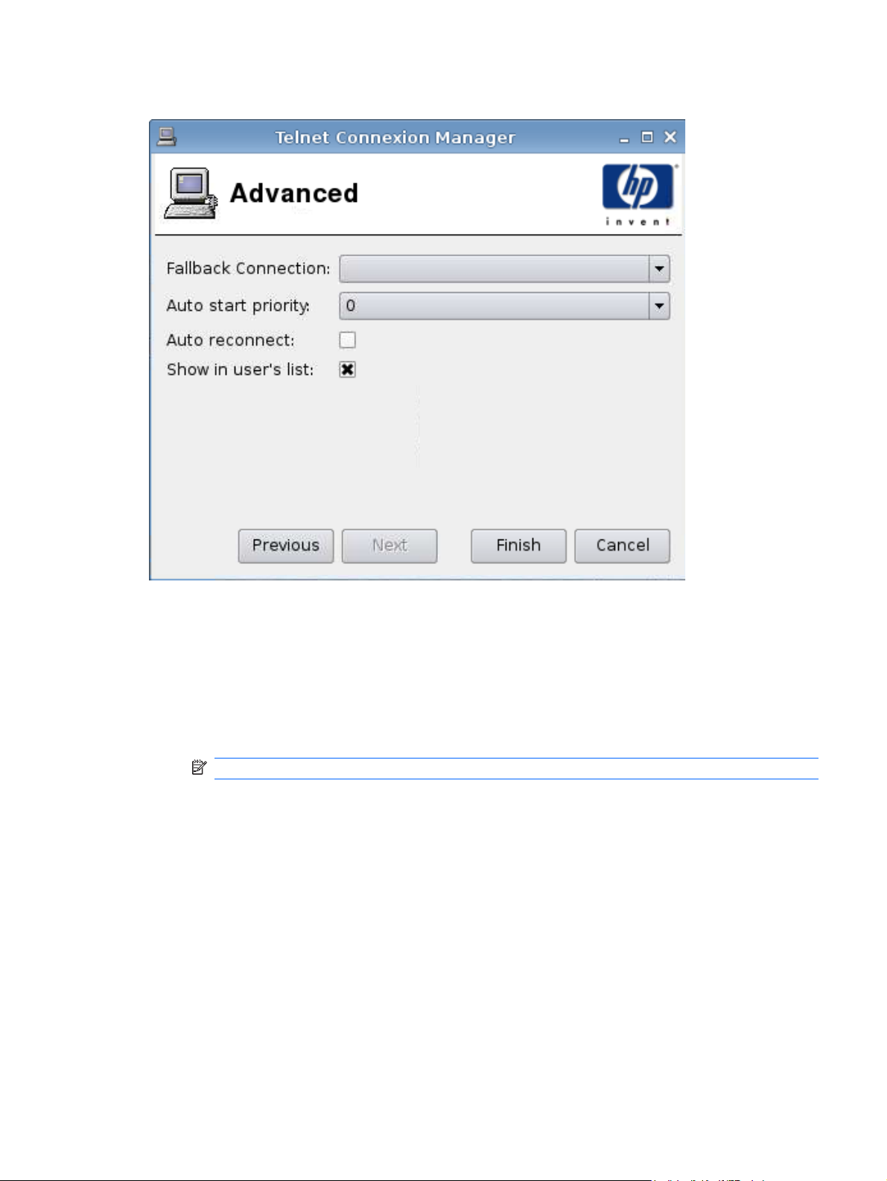Maximize the Telnet Connexion Manager window
This screenshot has height=1181, width=887.
click(647, 137)
